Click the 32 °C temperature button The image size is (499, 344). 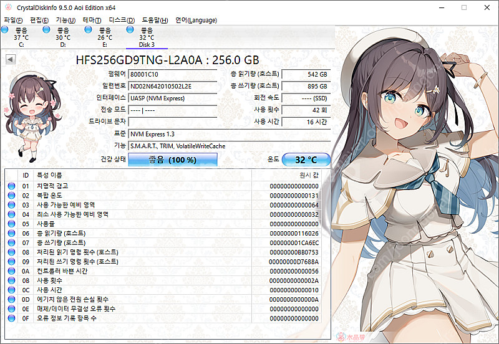click(306, 160)
